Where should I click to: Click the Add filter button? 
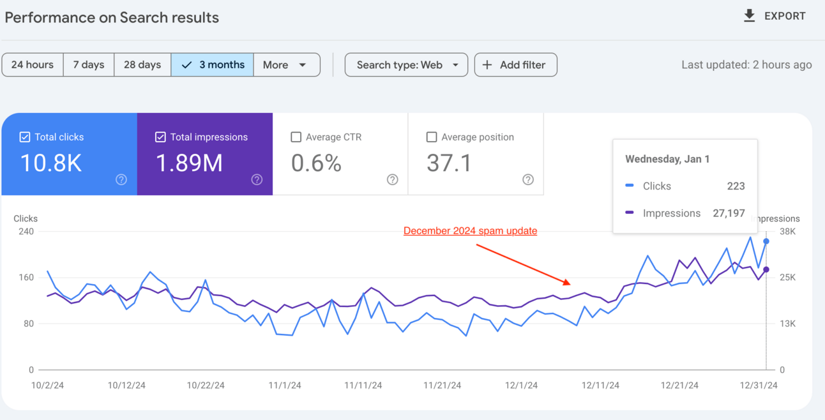coord(515,64)
